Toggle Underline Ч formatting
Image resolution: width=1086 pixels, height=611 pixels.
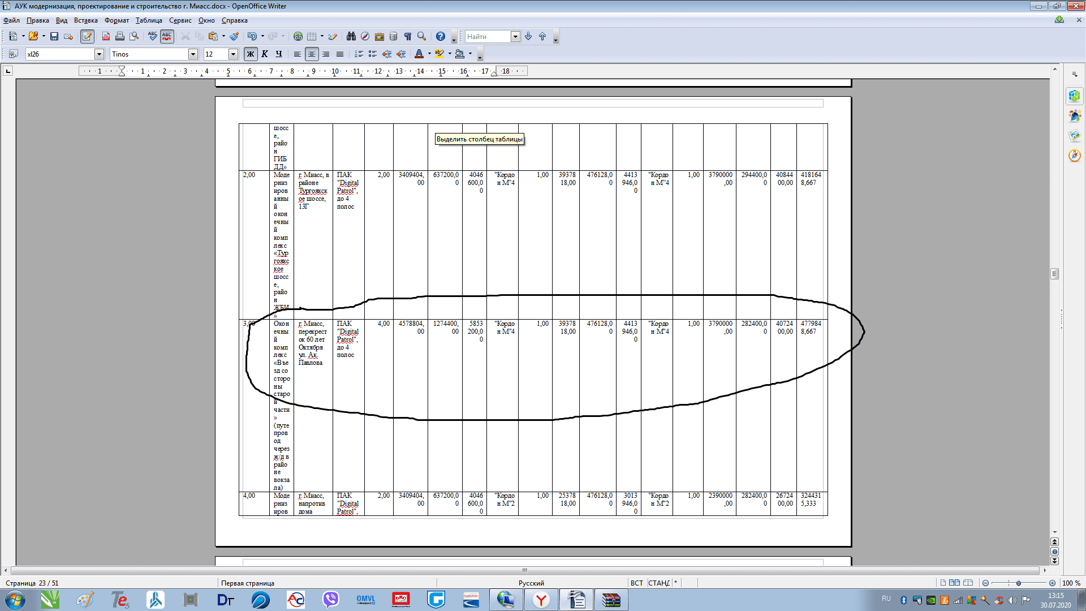[279, 54]
